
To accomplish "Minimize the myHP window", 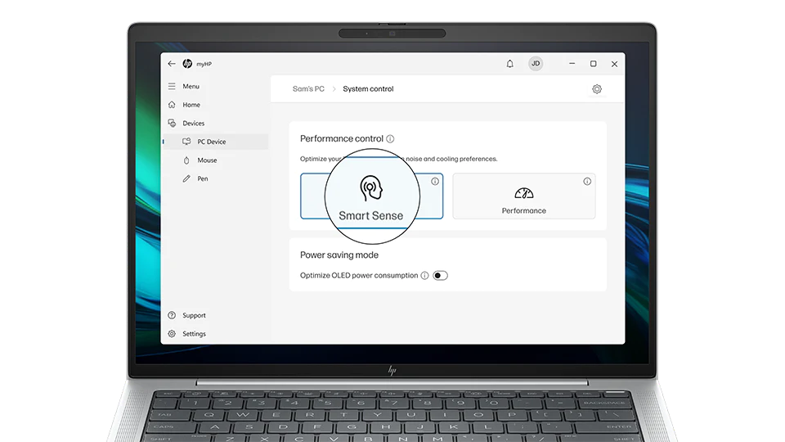I will click(572, 64).
